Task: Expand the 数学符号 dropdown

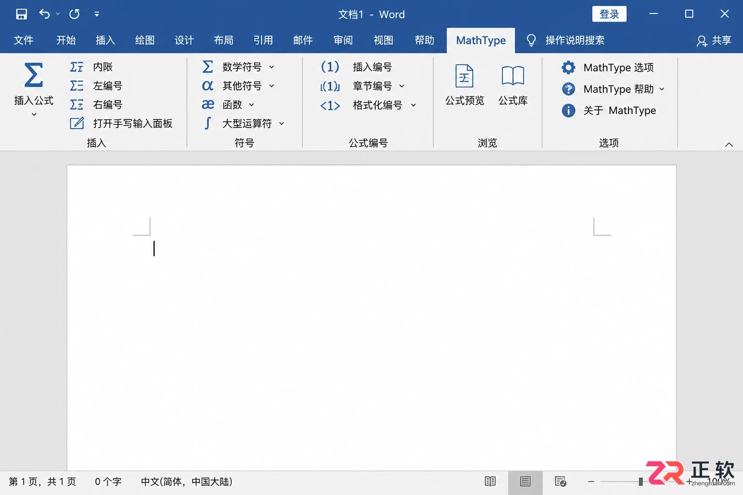Action: pyautogui.click(x=272, y=67)
